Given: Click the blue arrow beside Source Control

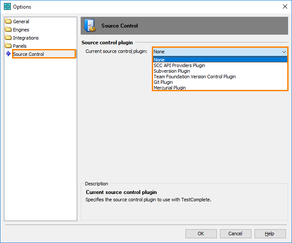Looking at the screenshot, I should (9, 54).
